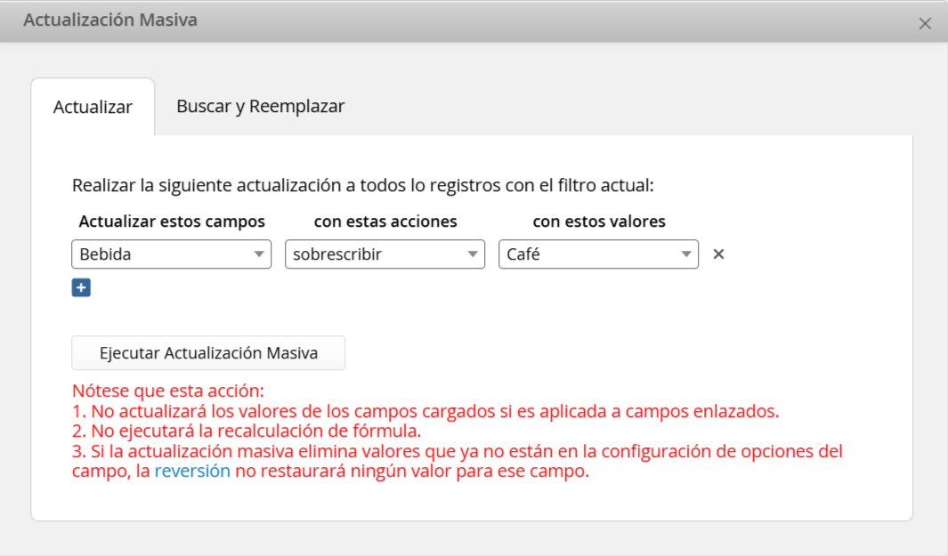The height and width of the screenshot is (556, 948).
Task: Click the 'Nótese que esta acción' warning heading
Action: pyautogui.click(x=168, y=391)
